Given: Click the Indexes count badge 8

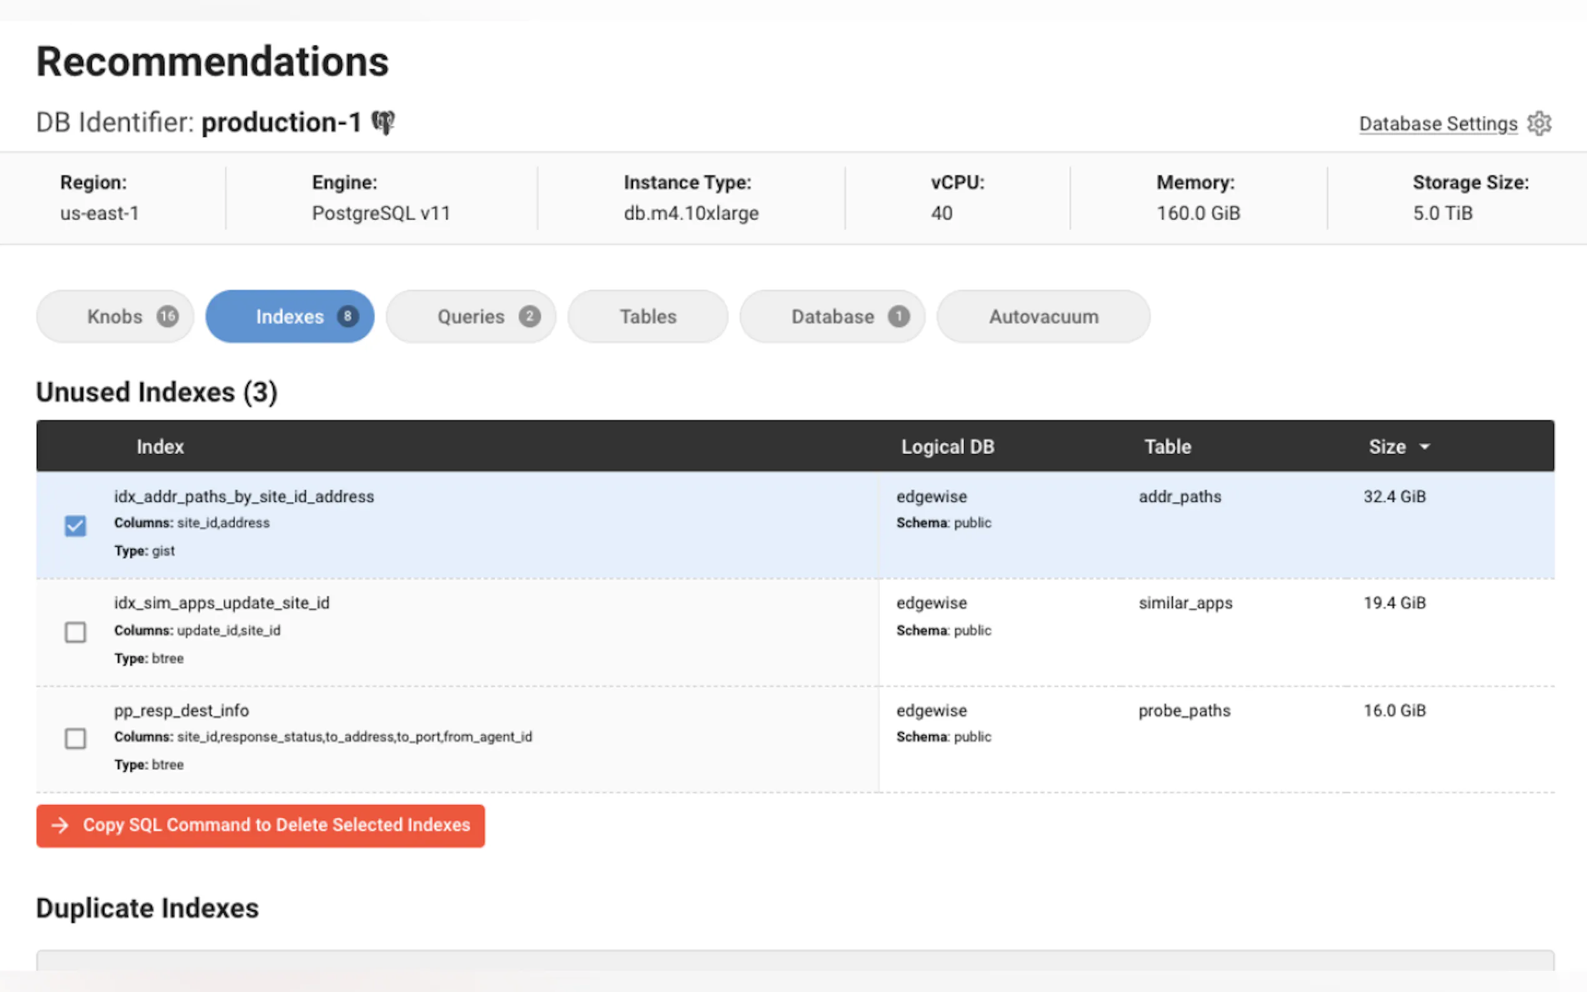Looking at the screenshot, I should pyautogui.click(x=348, y=316).
